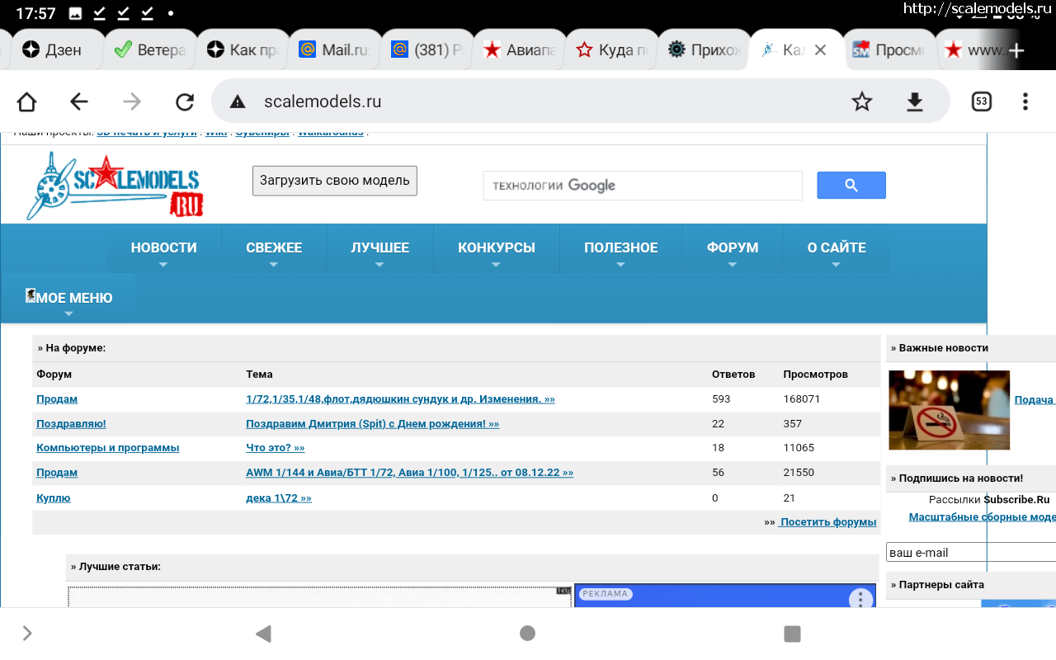Tap the Android back triangle button
Screen dimensions: 1056x660
coord(263,634)
